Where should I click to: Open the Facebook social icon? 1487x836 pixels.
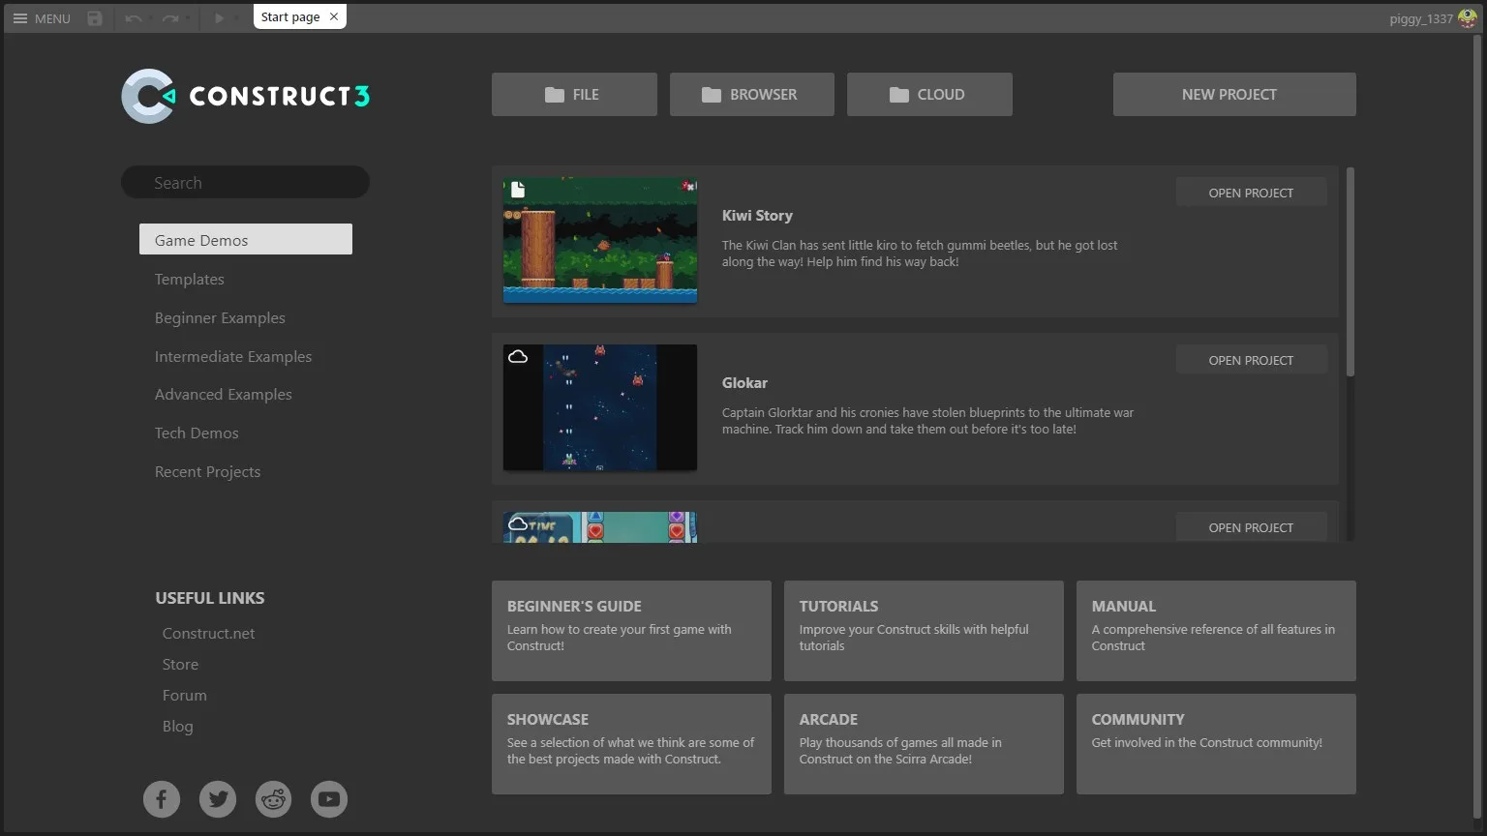[162, 799]
